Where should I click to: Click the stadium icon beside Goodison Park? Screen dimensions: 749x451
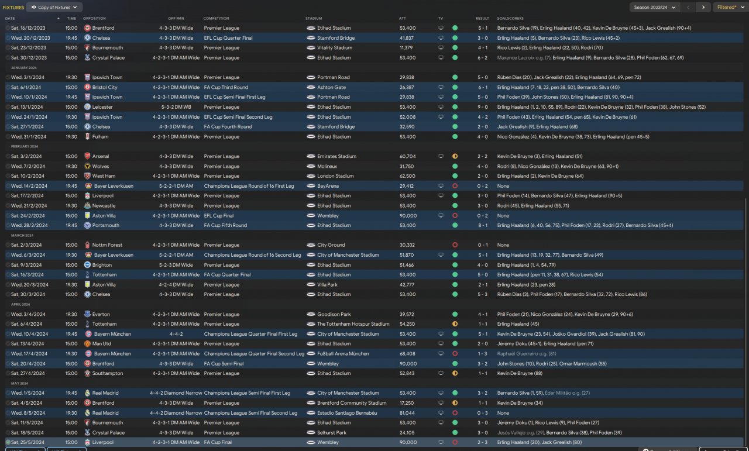tap(311, 314)
